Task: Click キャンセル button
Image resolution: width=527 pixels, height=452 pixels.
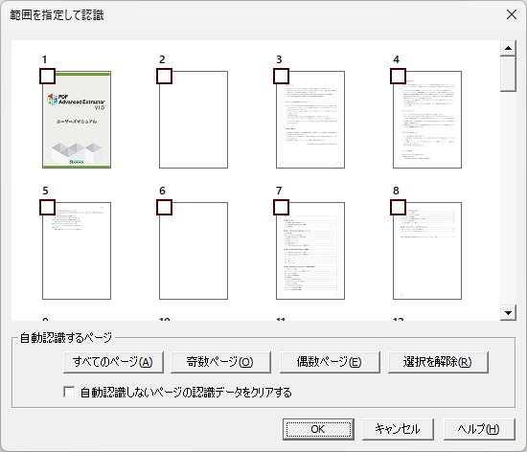Action: click(x=398, y=429)
